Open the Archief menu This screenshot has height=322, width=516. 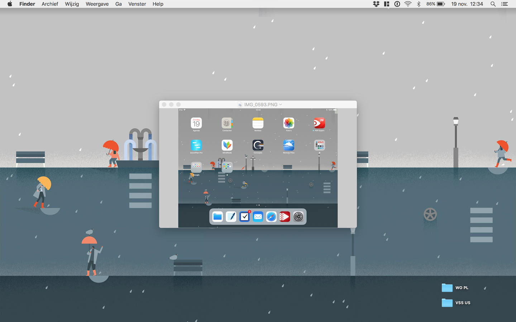[x=50, y=4]
